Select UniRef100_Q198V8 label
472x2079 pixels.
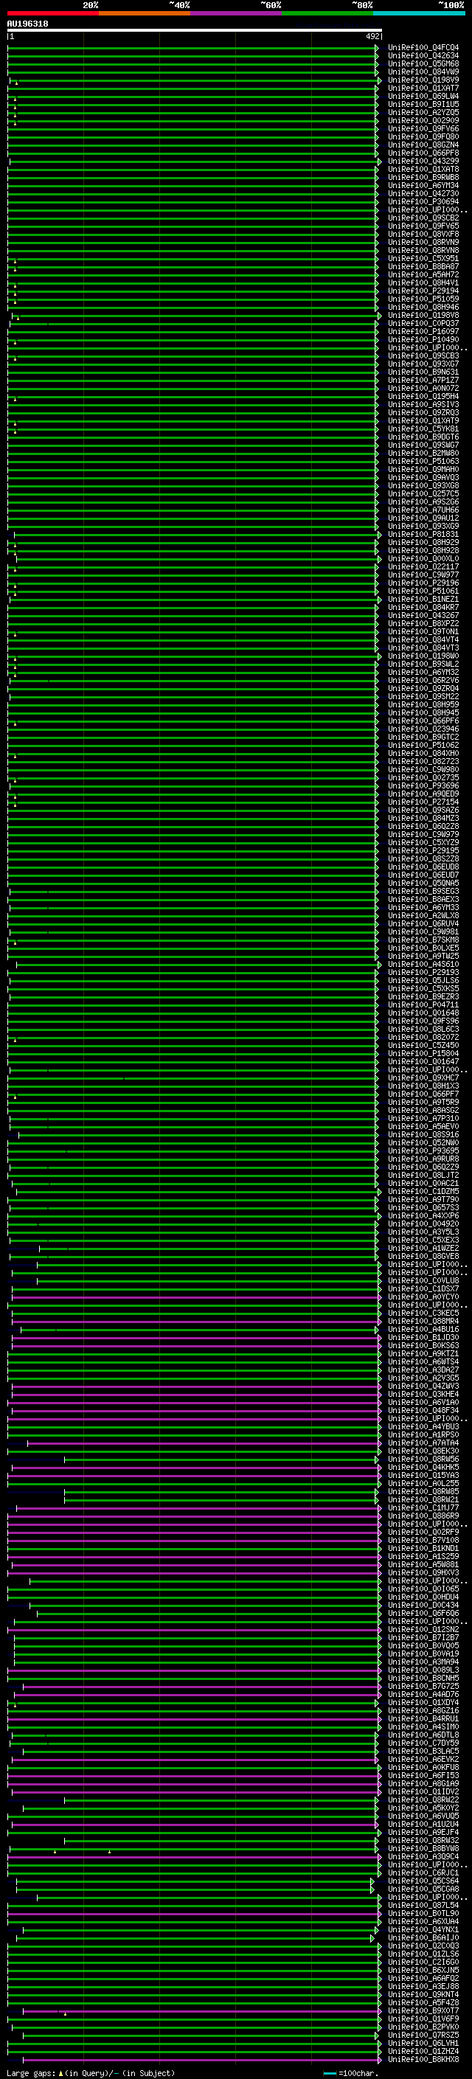point(423,316)
